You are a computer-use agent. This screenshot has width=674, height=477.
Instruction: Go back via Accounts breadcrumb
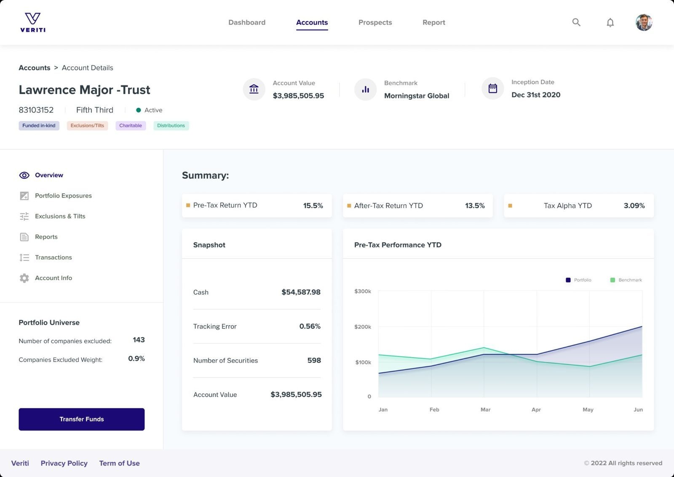35,68
